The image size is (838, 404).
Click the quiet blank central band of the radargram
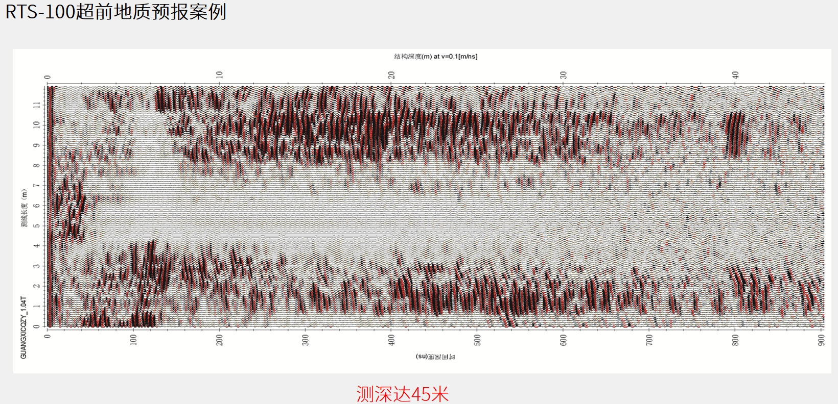click(x=409, y=214)
